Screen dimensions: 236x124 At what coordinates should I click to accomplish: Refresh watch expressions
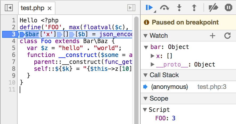(x=227, y=36)
